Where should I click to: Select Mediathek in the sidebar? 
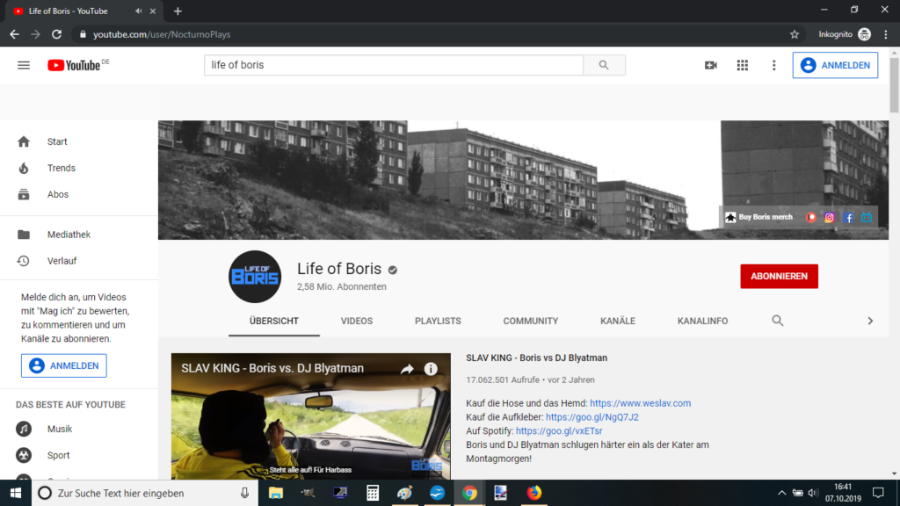(79, 235)
